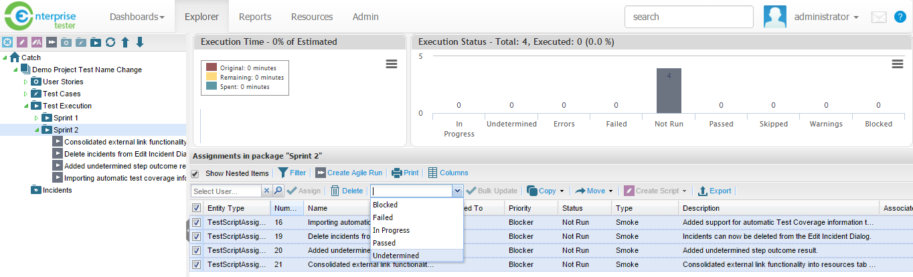Toggle the Show Nested Items checkbox
Screen dimensions: 913x277
tap(195, 174)
